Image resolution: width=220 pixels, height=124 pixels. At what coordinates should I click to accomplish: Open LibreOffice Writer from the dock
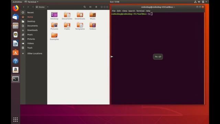click(15, 43)
